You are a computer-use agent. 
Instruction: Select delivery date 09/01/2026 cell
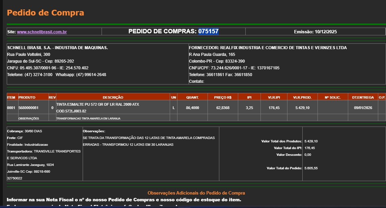[x=363, y=108]
